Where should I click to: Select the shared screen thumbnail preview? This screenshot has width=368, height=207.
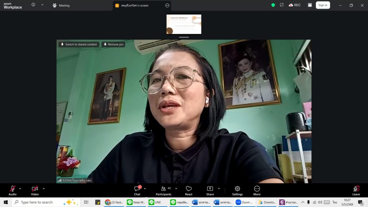click(184, 24)
